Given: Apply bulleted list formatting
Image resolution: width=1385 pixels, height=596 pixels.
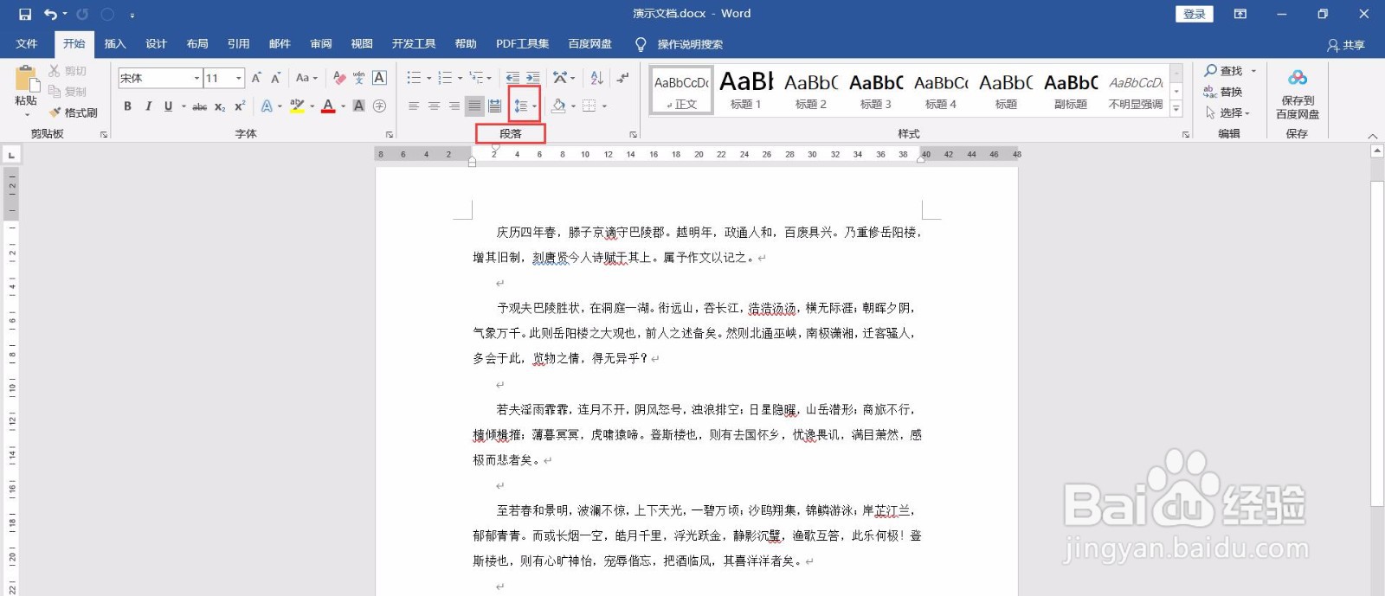Looking at the screenshot, I should coord(414,78).
